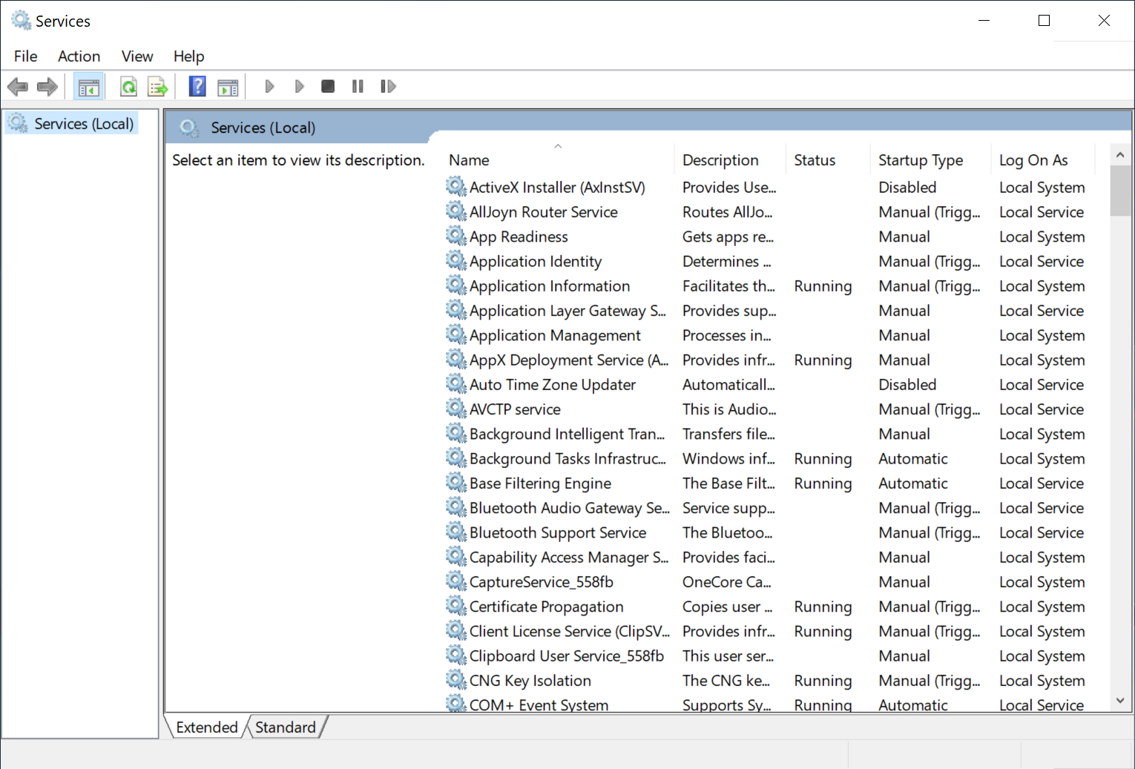Switch to the Extended tab
This screenshot has width=1135, height=769.
click(206, 727)
